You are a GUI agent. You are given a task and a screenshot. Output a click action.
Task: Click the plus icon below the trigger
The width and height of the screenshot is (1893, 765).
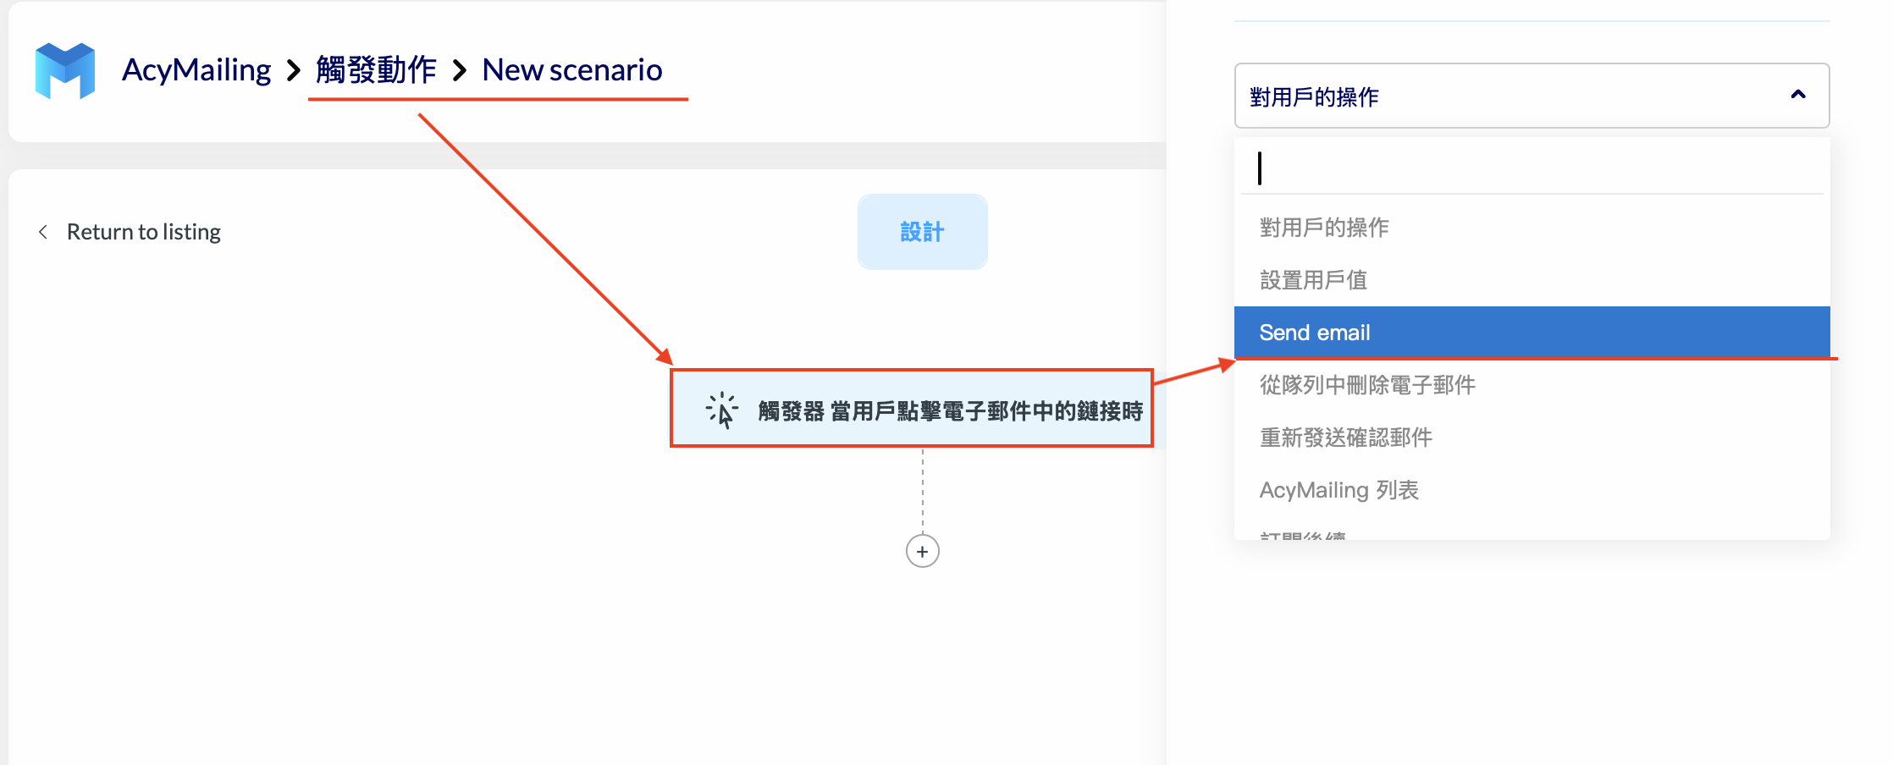coord(922,551)
